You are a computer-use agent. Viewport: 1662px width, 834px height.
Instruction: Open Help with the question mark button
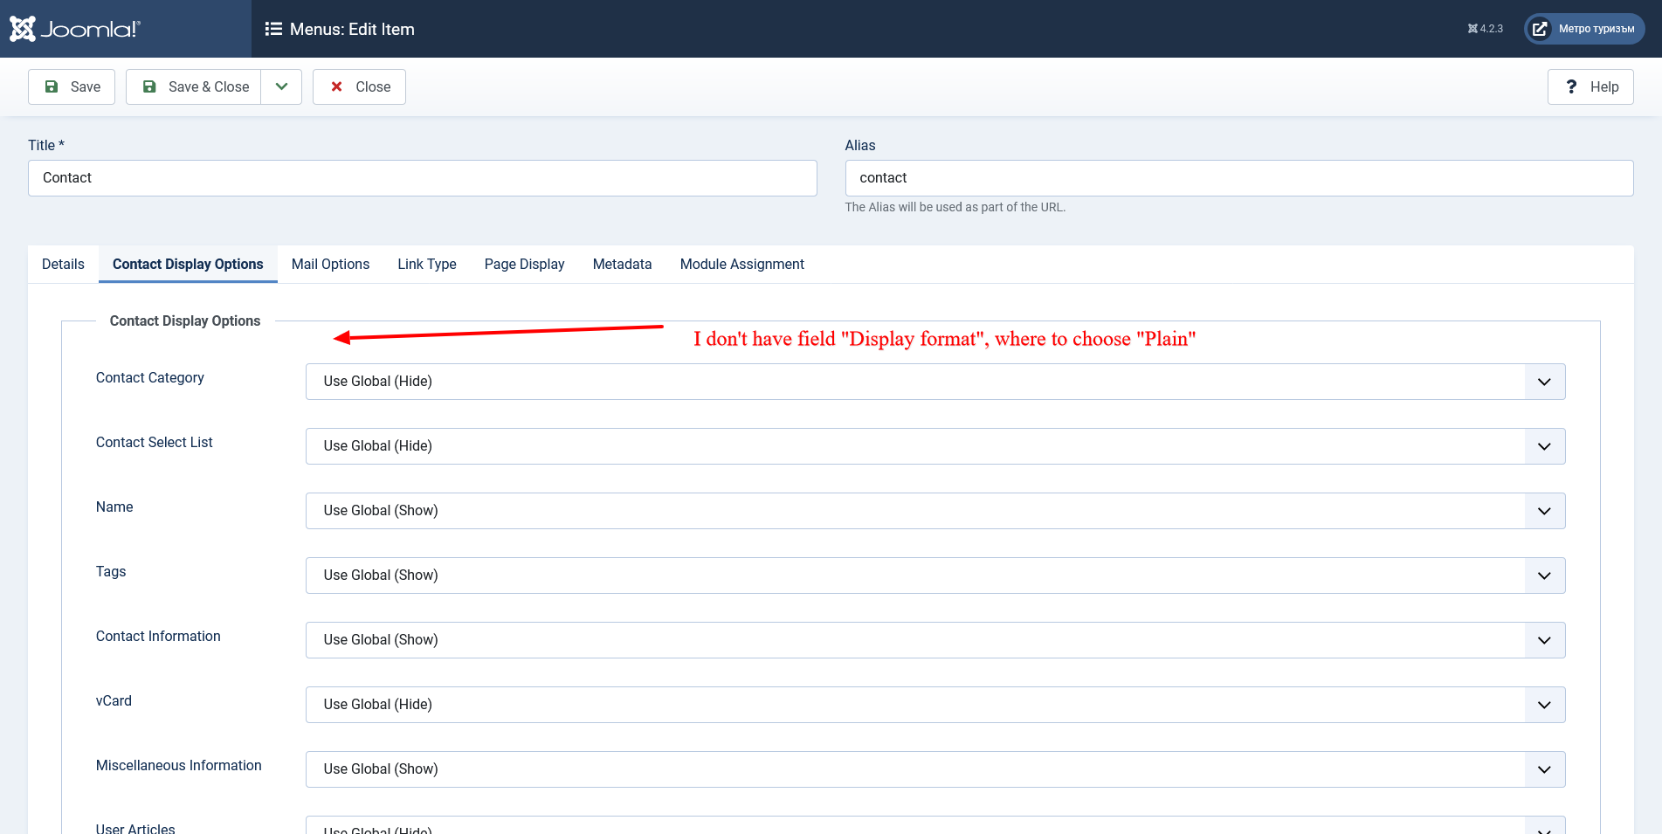pyautogui.click(x=1590, y=87)
